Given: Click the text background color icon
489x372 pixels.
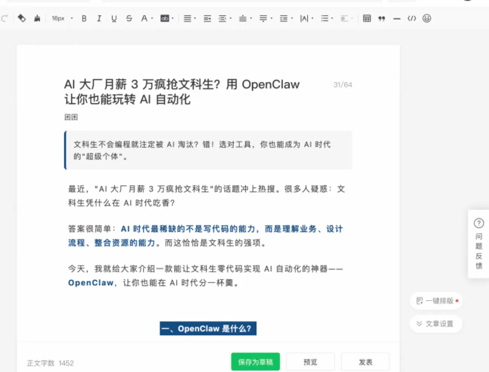Looking at the screenshot, I should point(164,18).
